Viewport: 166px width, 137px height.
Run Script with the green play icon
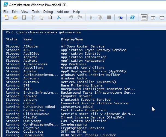pos(91,17)
